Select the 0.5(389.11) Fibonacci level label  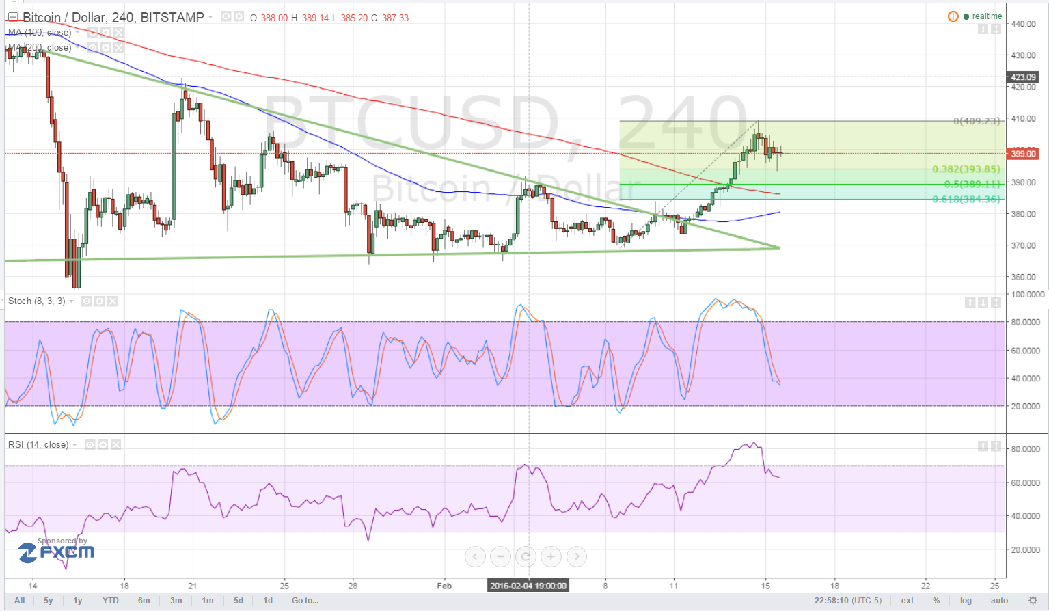[x=972, y=185]
